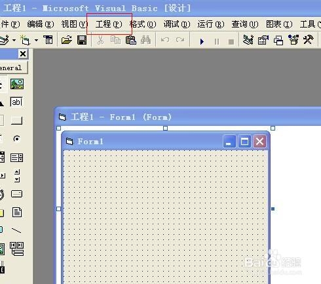321x284 pixels.
Task: Open the 工程(P) project menu
Action: [109, 24]
